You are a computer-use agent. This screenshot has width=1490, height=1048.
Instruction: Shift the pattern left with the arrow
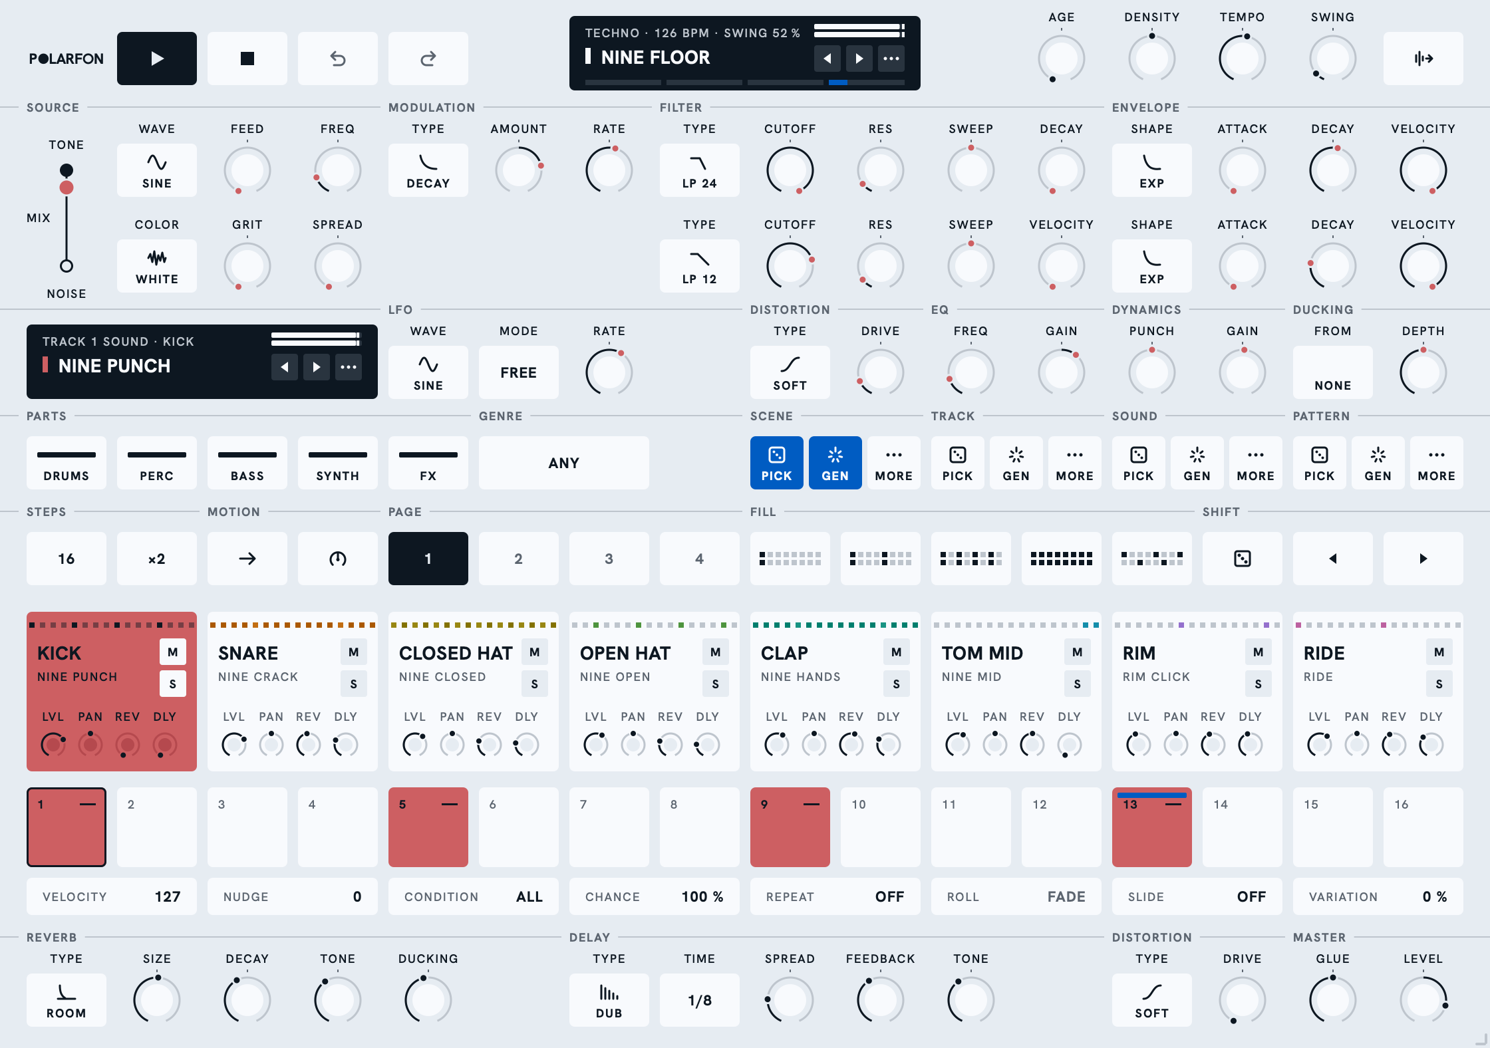pyautogui.click(x=1333, y=559)
